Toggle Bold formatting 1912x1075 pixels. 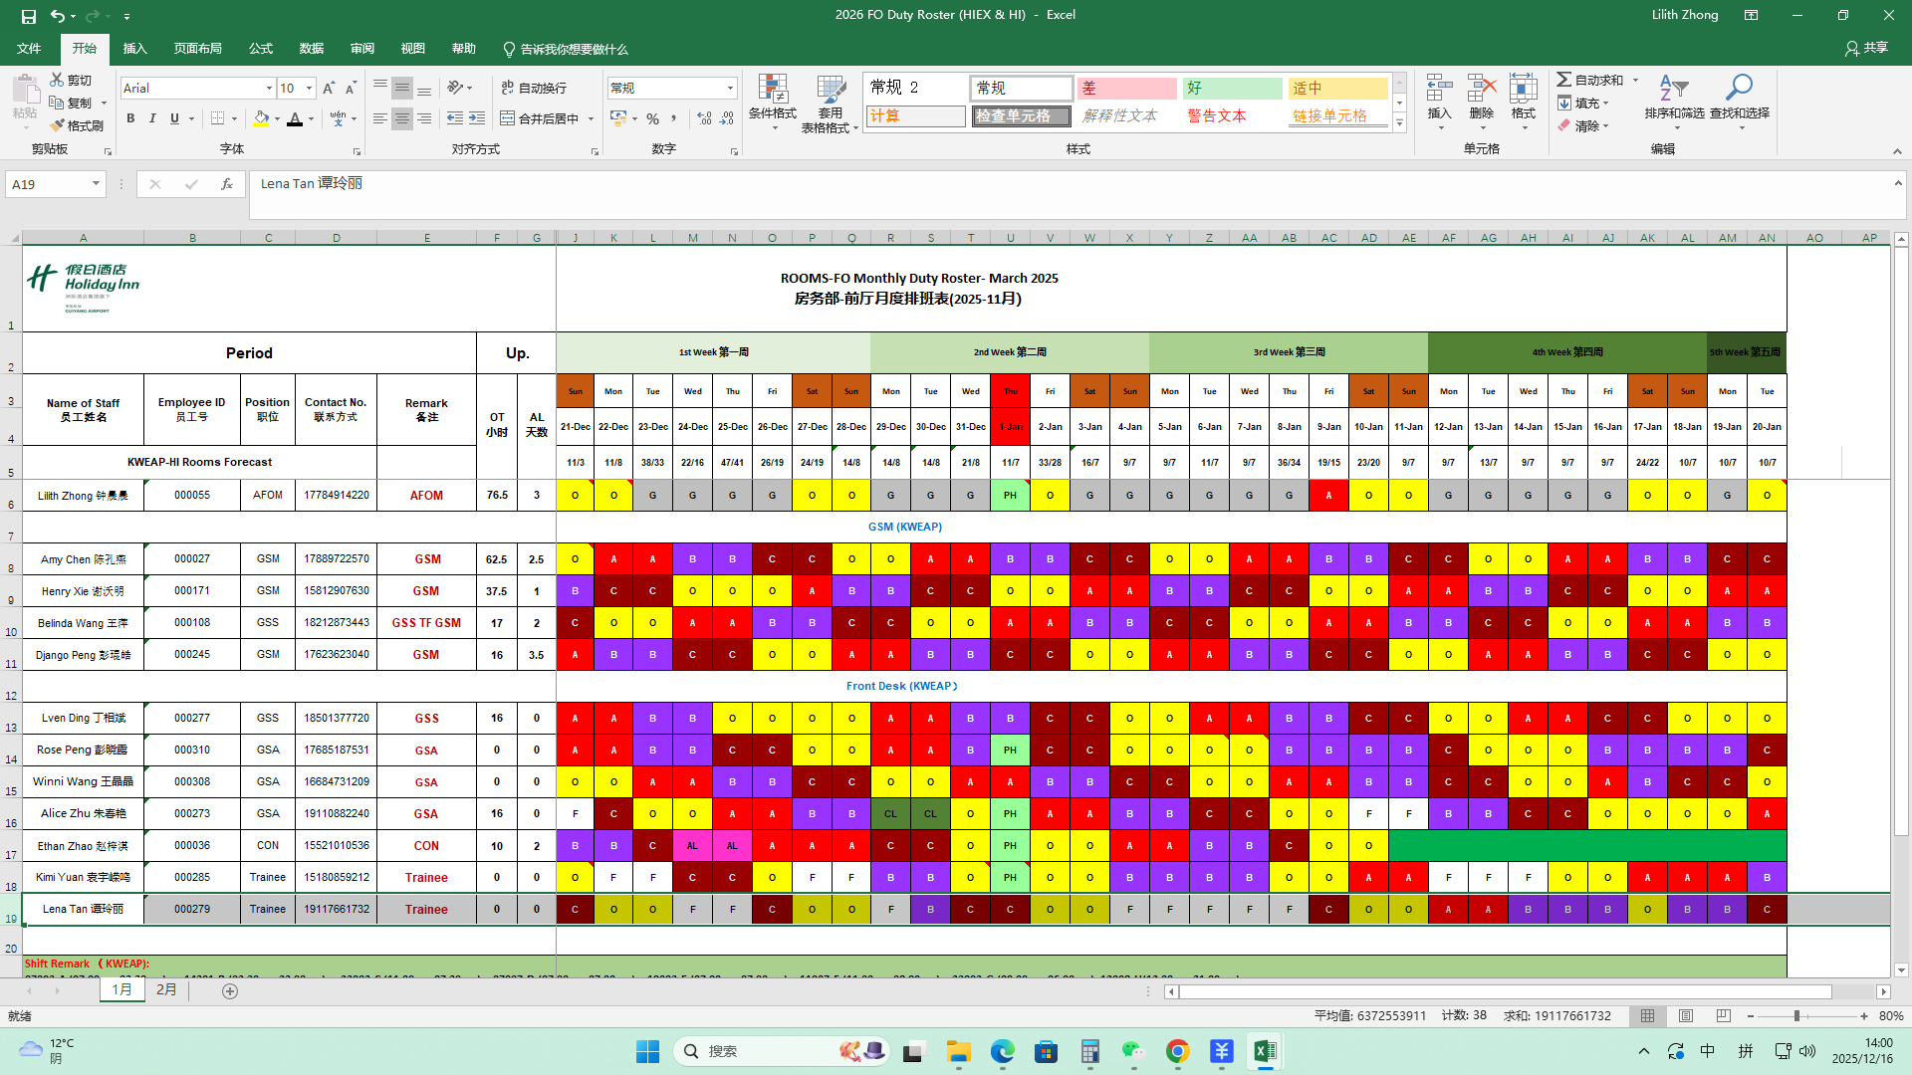(130, 118)
